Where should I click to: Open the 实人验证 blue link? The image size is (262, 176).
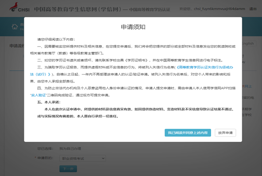click(38, 95)
